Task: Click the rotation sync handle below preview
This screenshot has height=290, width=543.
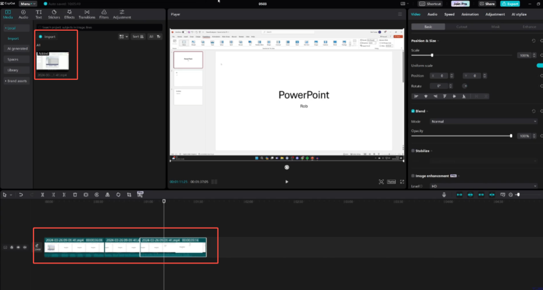Action: [287, 167]
